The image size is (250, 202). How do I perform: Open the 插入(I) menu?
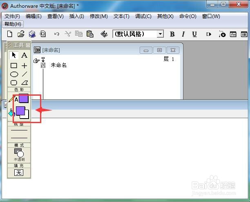(76, 16)
